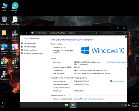Open TeamOS.xyz shortcut file
The image size is (139, 111).
coord(15,21)
